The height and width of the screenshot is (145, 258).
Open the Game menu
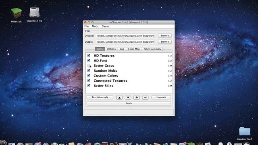coord(105,26)
